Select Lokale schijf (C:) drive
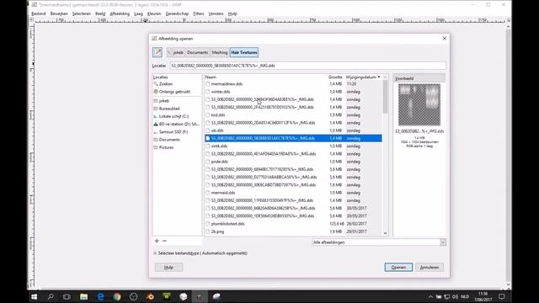Screen dimensions: 539x303 pos(173,116)
